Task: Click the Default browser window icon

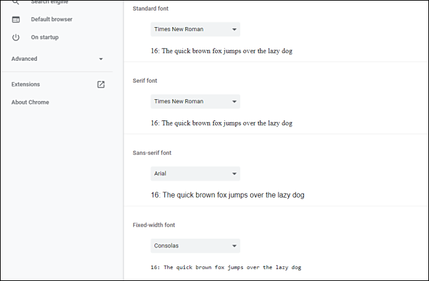Action: [16, 19]
